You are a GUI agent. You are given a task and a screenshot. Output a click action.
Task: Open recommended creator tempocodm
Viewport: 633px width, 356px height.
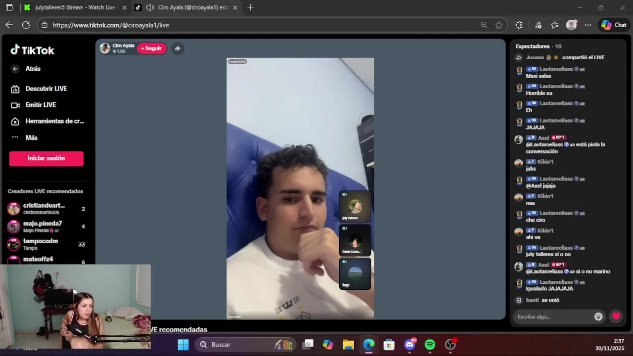(x=46, y=244)
